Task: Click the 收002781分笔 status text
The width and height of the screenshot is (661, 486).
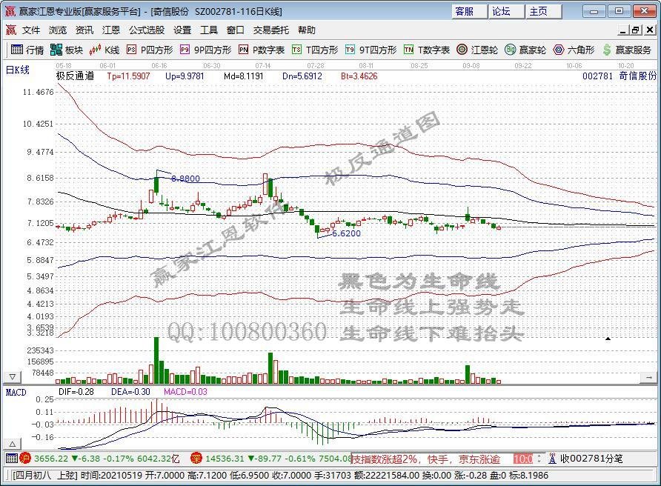Action: (x=591, y=458)
